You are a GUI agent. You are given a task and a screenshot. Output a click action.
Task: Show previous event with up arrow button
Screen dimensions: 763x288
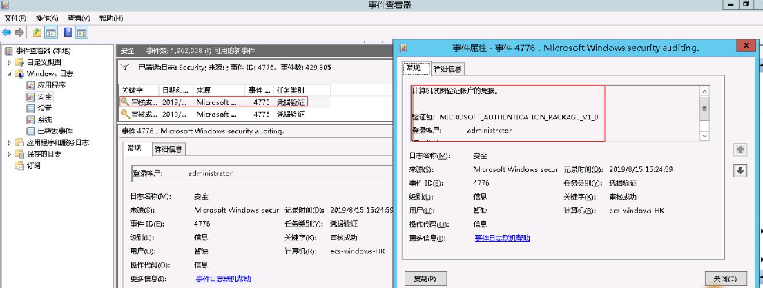point(740,150)
